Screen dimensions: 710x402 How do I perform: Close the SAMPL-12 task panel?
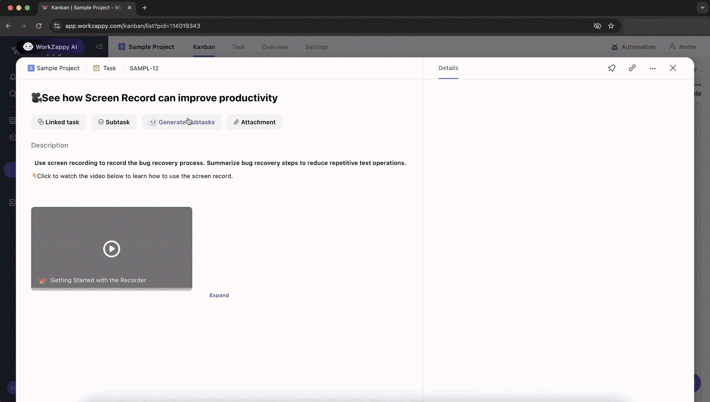coord(673,68)
